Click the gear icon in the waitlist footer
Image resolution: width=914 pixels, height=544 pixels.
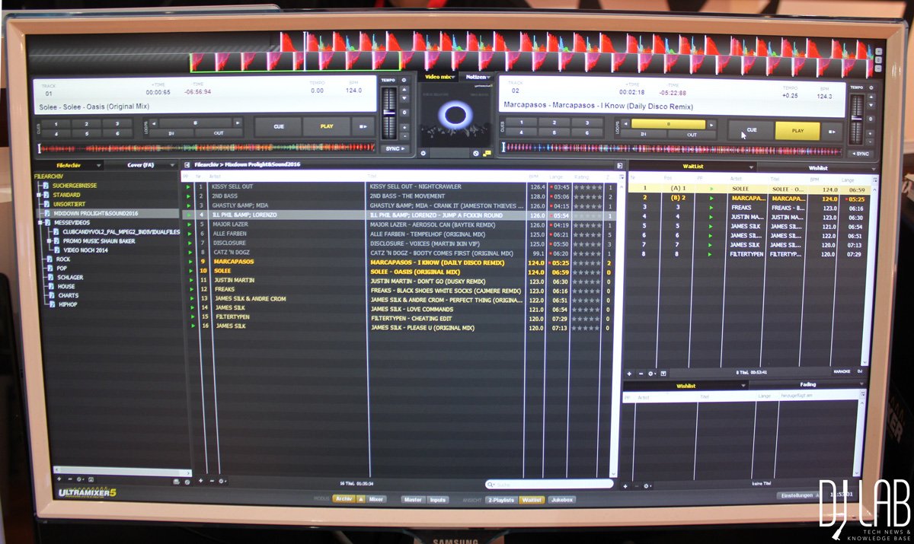click(650, 373)
